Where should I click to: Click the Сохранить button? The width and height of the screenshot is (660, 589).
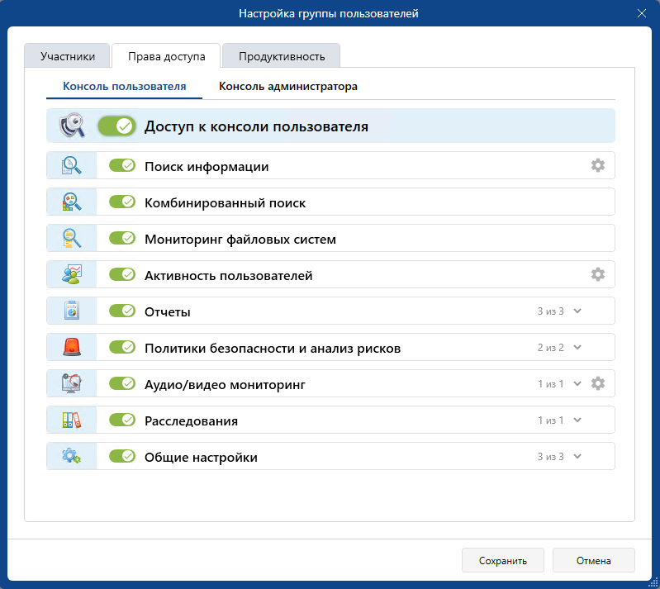502,561
